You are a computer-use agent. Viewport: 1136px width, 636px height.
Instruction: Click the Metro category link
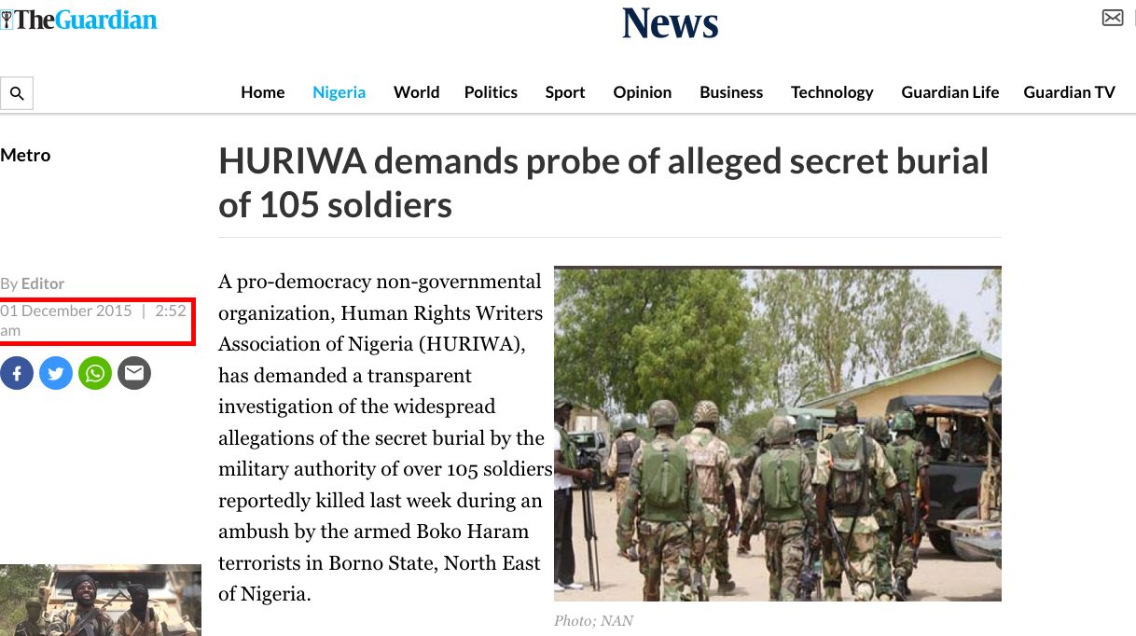[26, 156]
